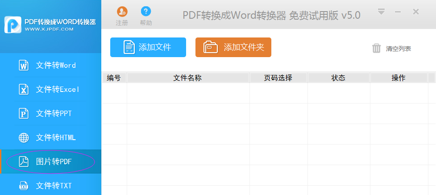Select 文件转Excel mode

(50, 89)
